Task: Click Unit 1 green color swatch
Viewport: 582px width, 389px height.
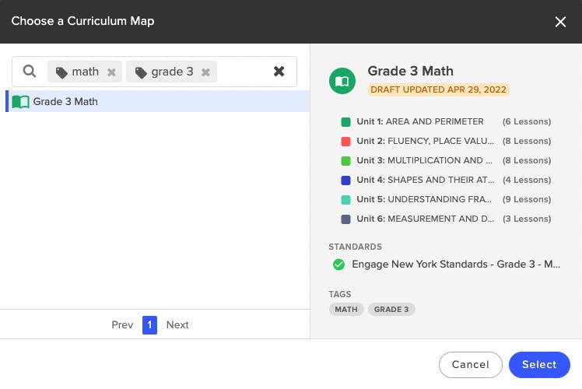Action: [345, 121]
